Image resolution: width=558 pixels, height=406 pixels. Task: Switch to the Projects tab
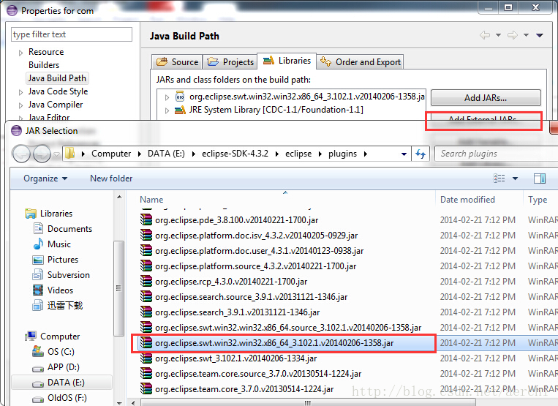point(230,62)
